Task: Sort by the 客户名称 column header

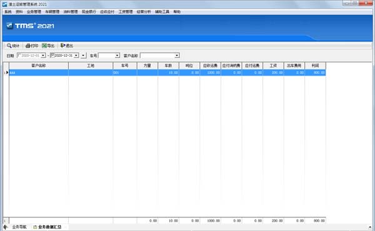Action: [39, 66]
